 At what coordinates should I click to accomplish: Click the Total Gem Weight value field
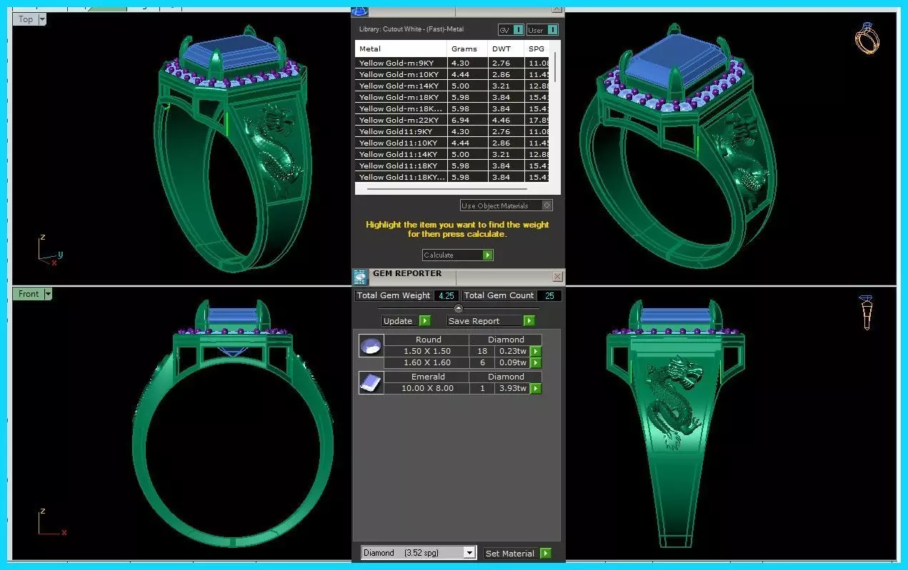446,295
